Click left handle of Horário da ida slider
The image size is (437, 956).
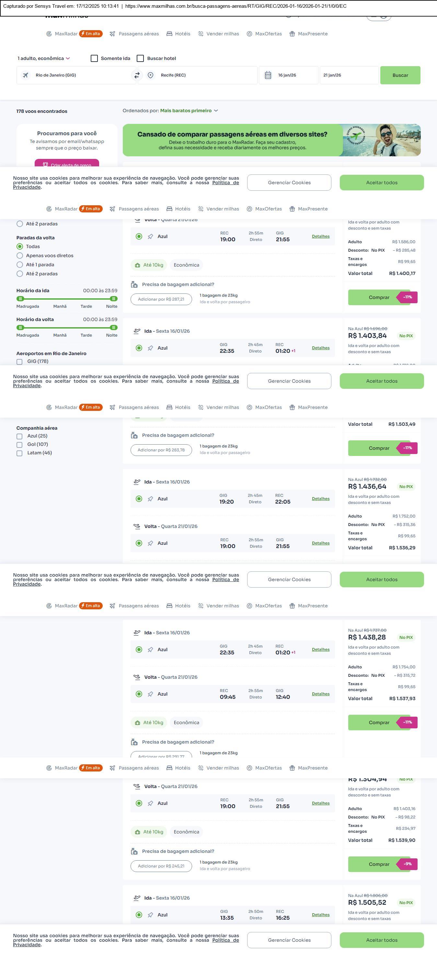coord(21,299)
